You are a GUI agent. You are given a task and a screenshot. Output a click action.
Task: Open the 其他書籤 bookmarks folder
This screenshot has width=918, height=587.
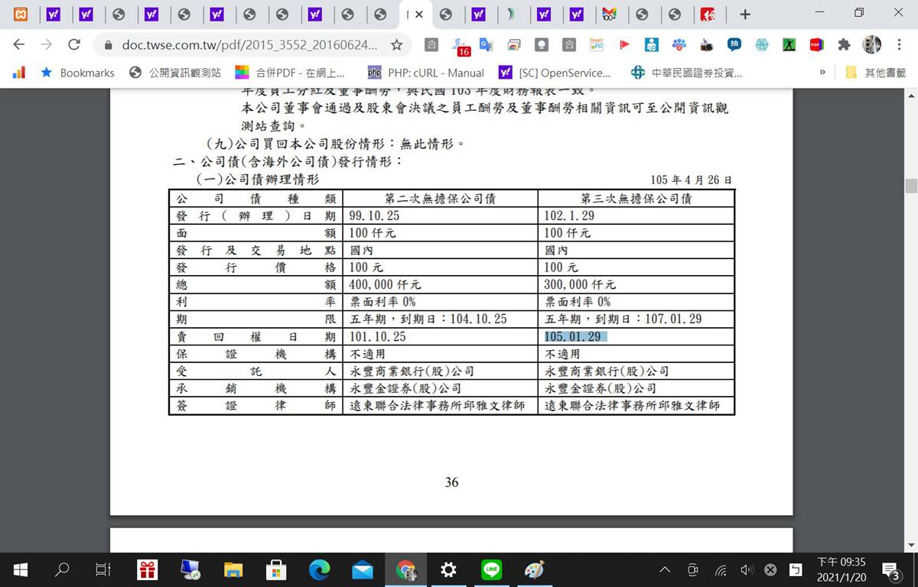click(x=876, y=73)
